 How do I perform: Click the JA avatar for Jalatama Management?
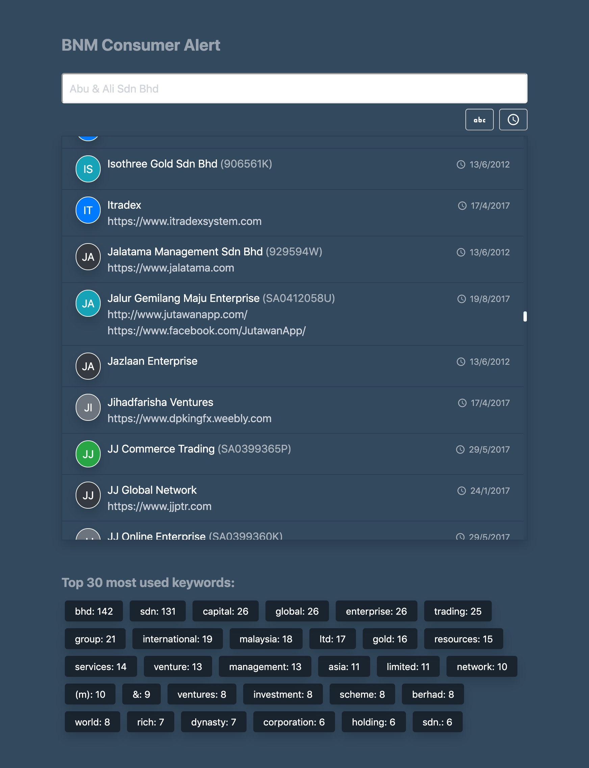tap(88, 257)
